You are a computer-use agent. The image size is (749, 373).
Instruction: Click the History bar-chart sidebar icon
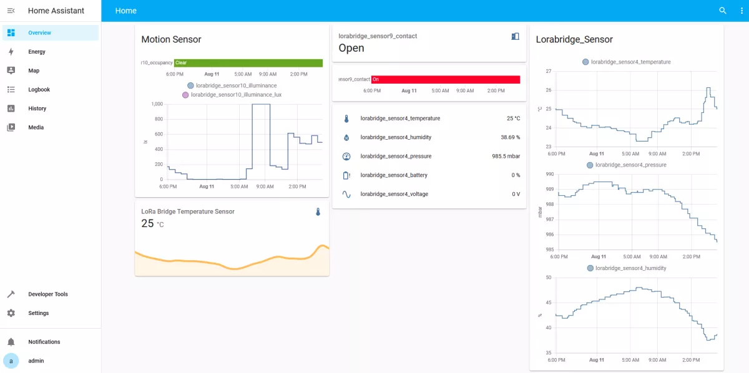(10, 108)
